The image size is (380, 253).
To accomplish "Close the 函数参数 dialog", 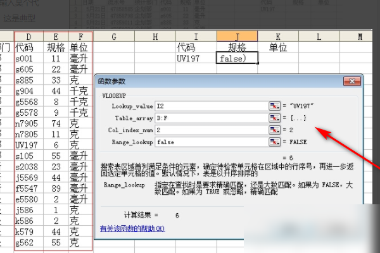I will [x=352, y=82].
